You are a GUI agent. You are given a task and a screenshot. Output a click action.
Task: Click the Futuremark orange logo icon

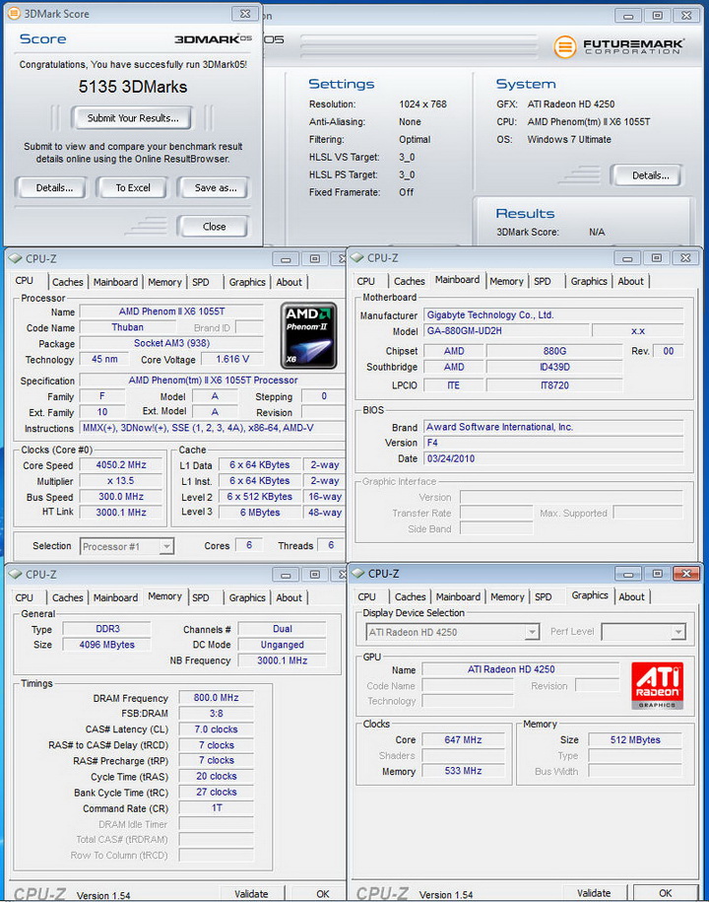pyautogui.click(x=565, y=46)
